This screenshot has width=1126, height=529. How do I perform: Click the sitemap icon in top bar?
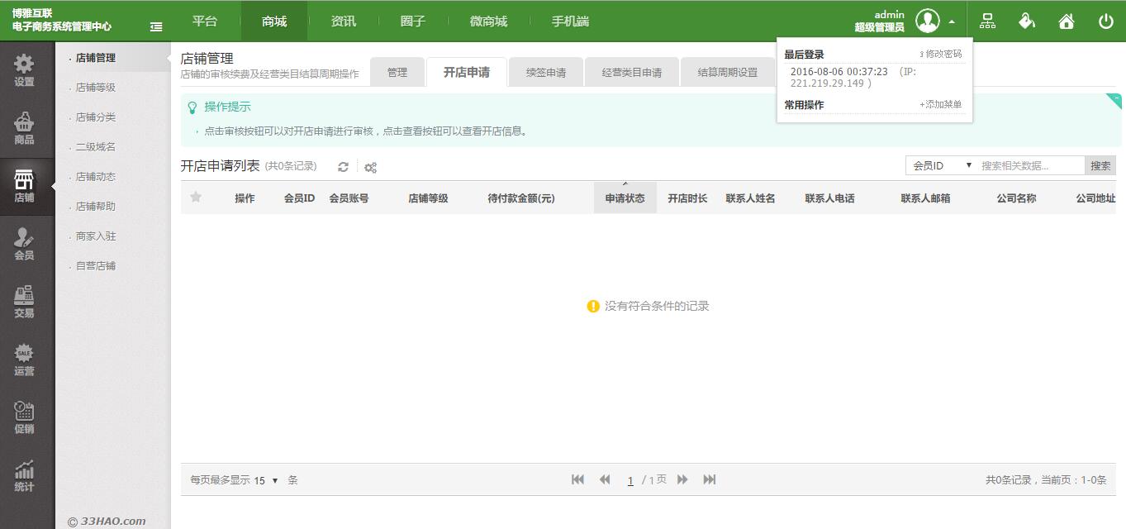click(987, 21)
